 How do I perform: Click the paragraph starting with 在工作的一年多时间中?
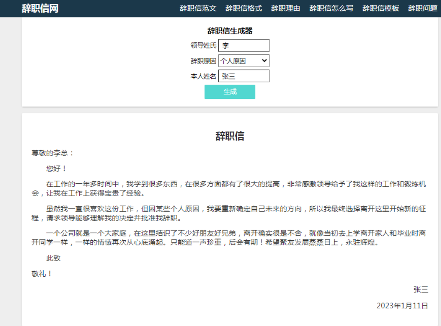229,189
